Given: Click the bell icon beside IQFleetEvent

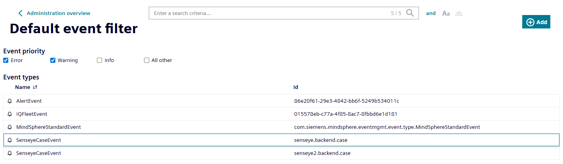Looking at the screenshot, I should (x=9, y=114).
